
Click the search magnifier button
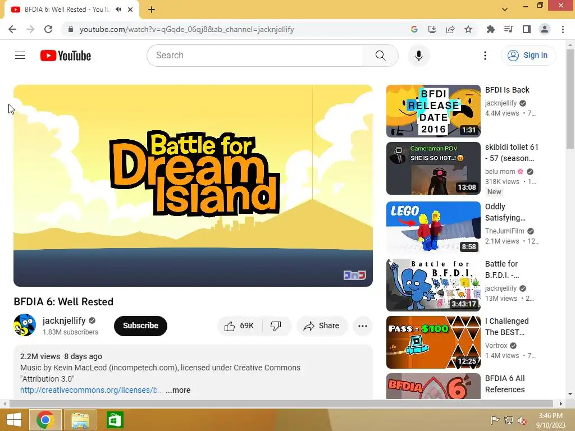coord(380,56)
